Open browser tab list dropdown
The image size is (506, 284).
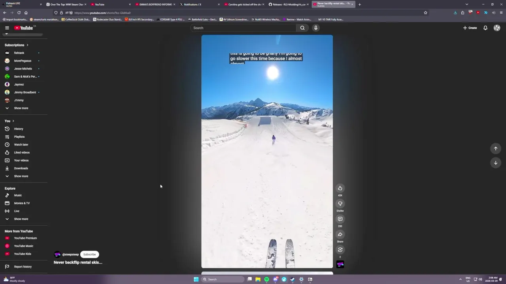pos(467,4)
